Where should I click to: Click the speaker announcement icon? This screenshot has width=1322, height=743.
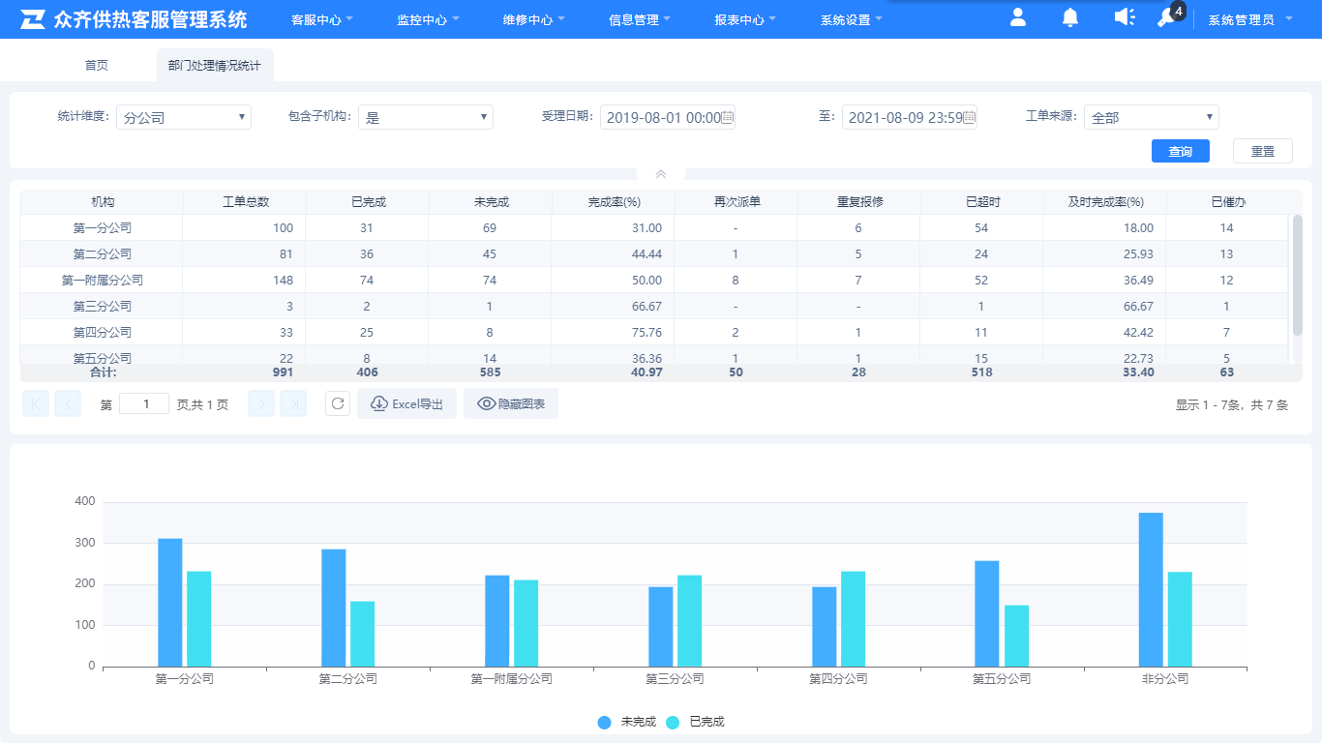[1124, 17]
